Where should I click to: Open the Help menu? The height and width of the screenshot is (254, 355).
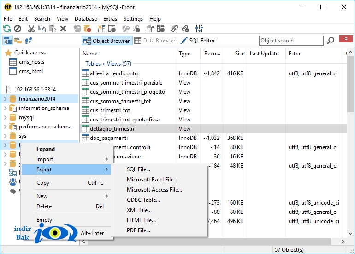coord(155,19)
